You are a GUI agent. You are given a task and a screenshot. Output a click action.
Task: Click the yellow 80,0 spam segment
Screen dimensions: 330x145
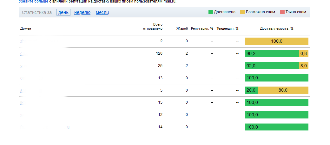click(283, 90)
